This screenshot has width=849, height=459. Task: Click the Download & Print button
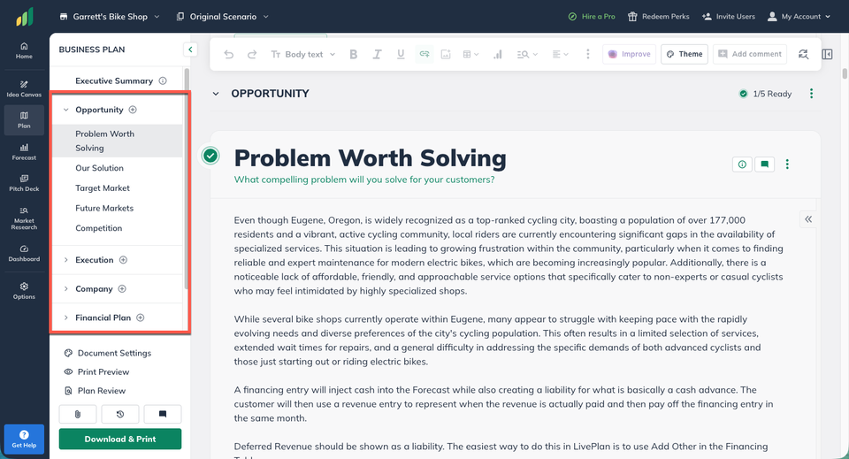(120, 439)
